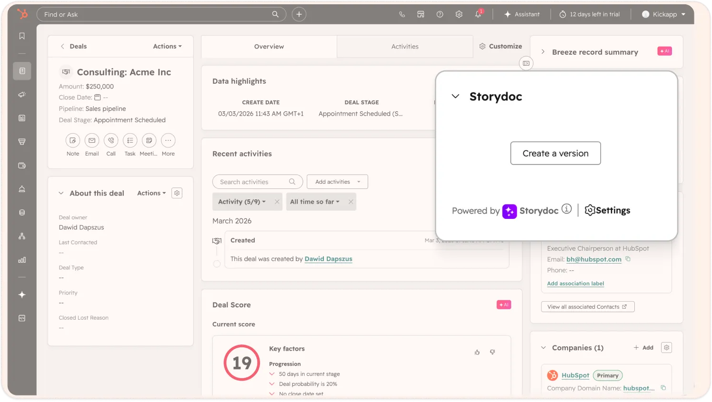Expand the Breeze record summary
The image size is (712, 402).
click(x=543, y=52)
